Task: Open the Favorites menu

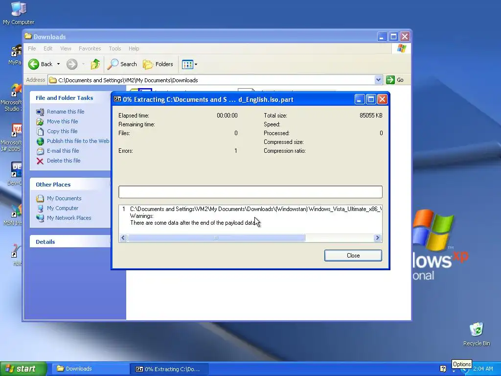Action: 90,48
